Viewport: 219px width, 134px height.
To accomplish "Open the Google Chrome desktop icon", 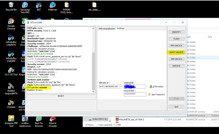I will click(11, 24).
